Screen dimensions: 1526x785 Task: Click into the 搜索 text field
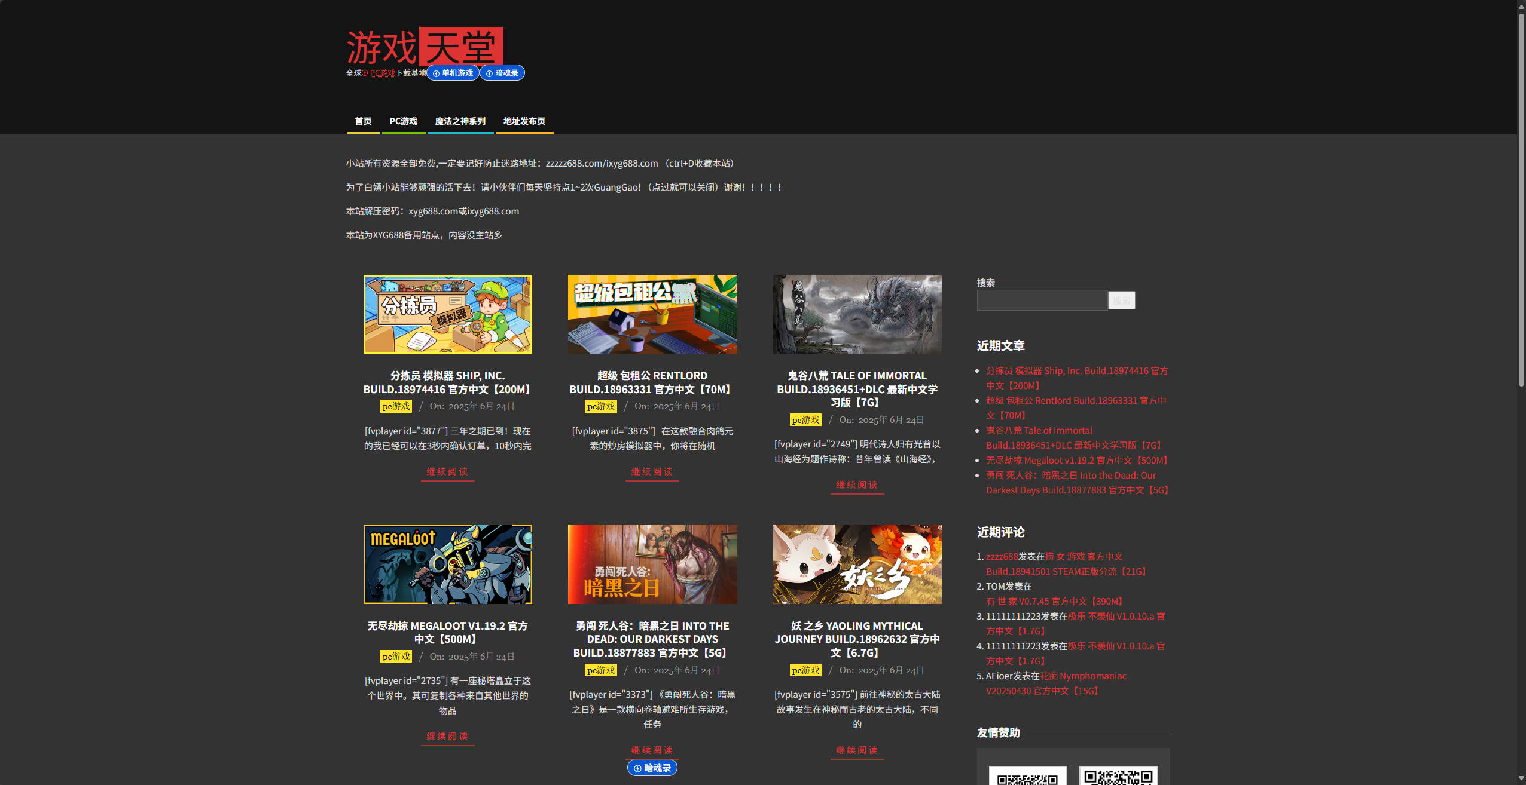1042,300
